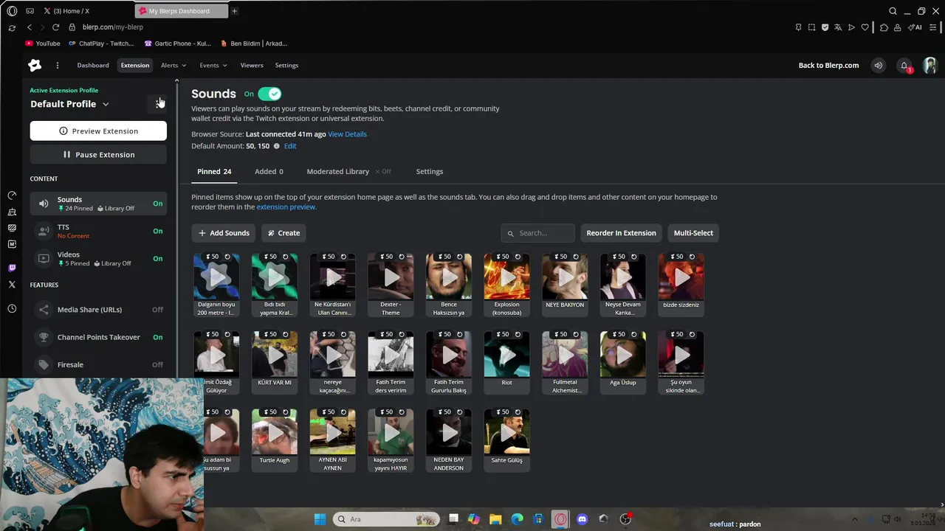Open X icon in Opera sidebar

tap(12, 284)
